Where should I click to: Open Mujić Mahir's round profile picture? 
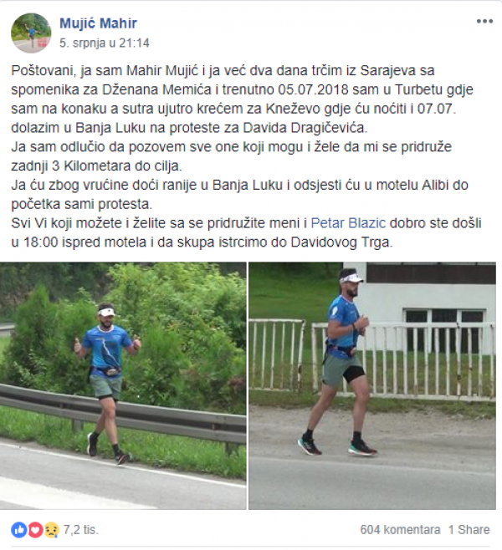[31, 33]
